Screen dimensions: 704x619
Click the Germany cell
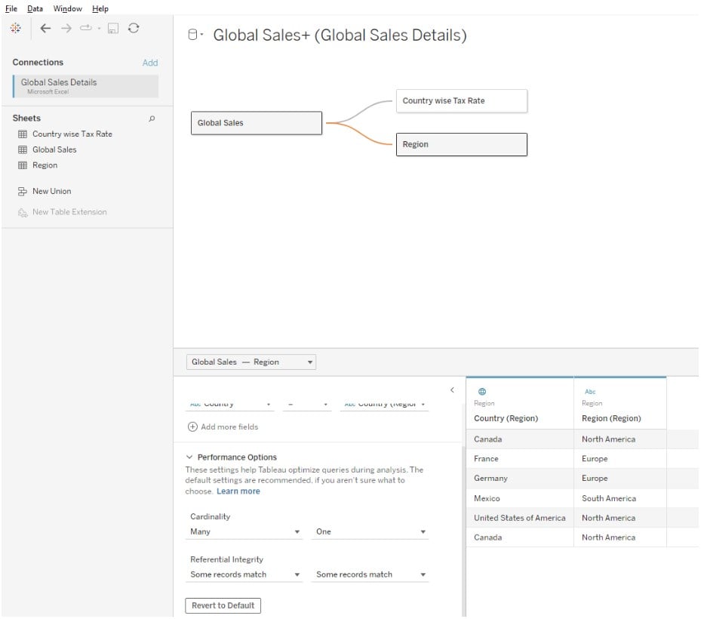521,480
